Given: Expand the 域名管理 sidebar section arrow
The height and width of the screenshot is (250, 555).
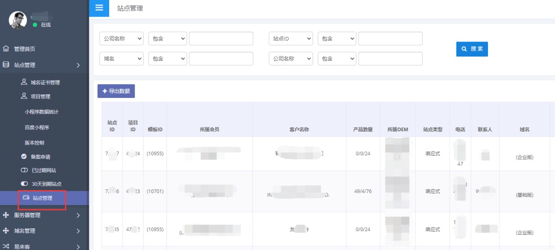Looking at the screenshot, I should coord(78,231).
